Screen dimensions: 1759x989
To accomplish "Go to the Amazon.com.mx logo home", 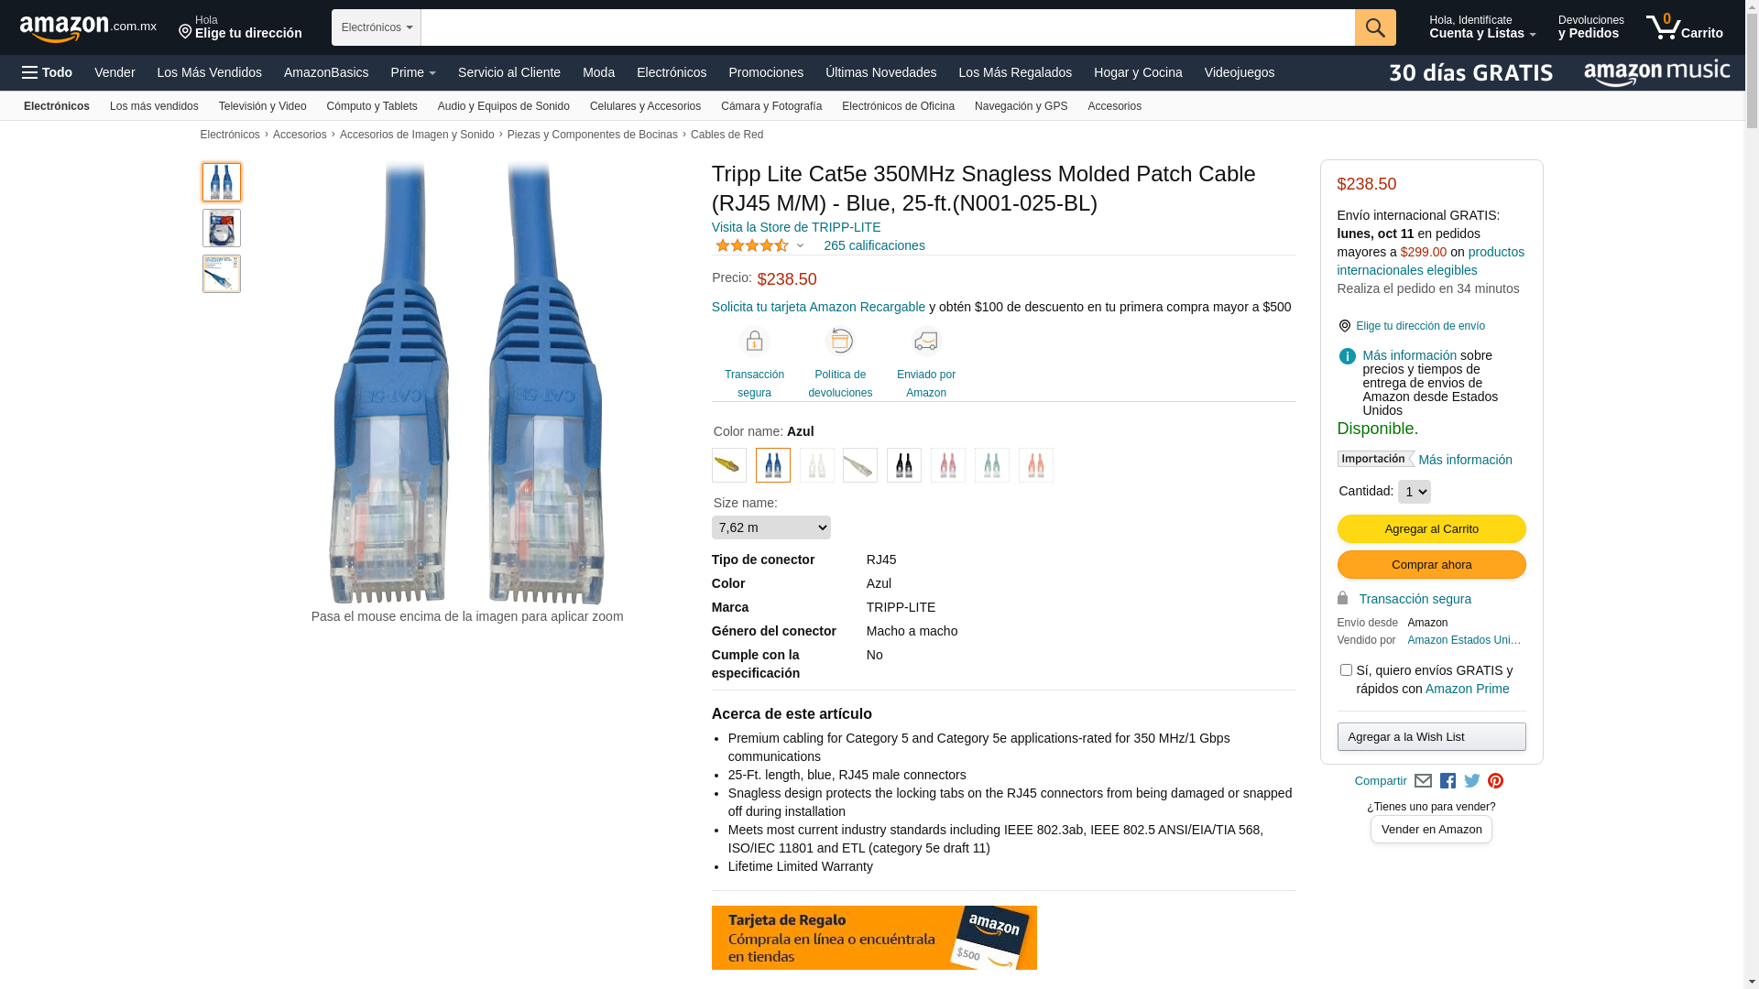I will [x=88, y=27].
